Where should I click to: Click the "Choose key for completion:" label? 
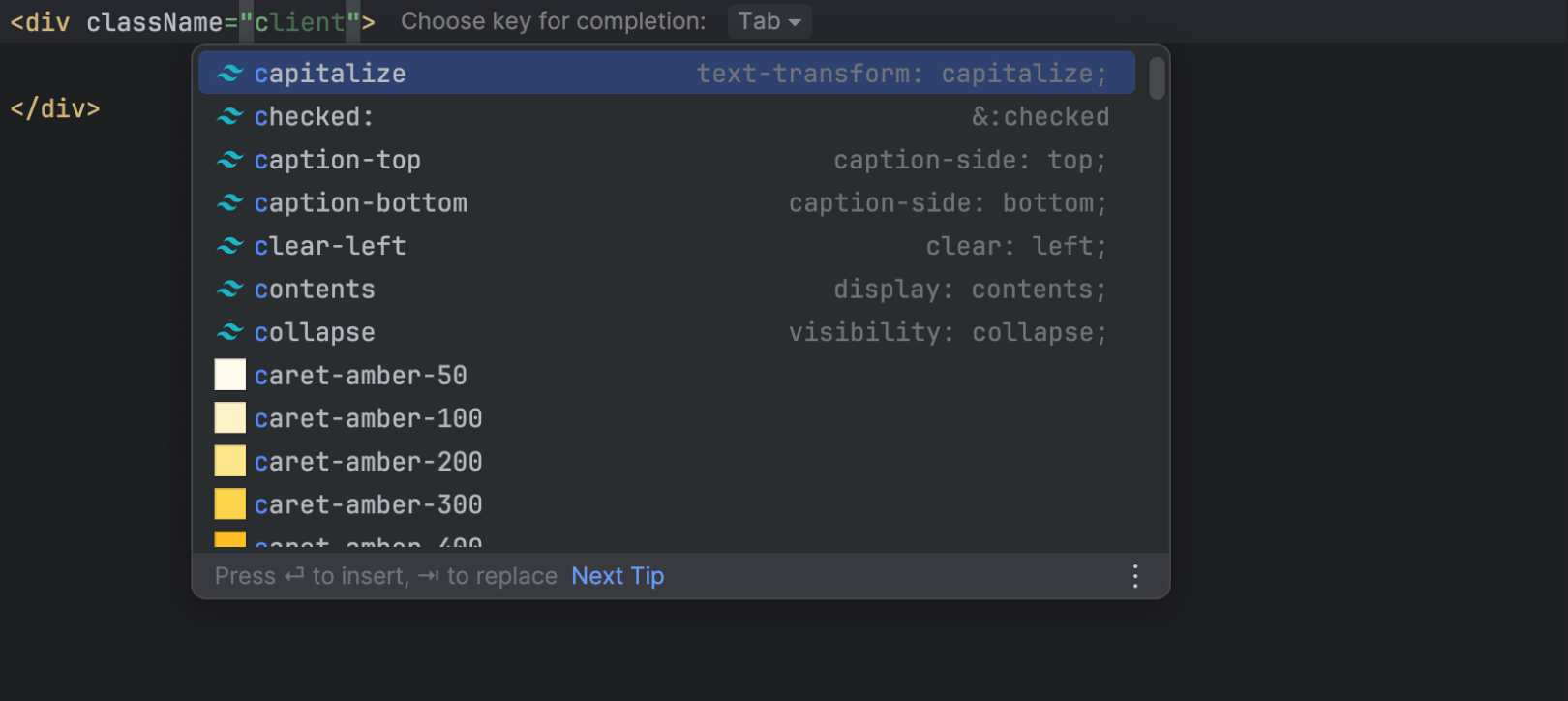pyautogui.click(x=554, y=21)
